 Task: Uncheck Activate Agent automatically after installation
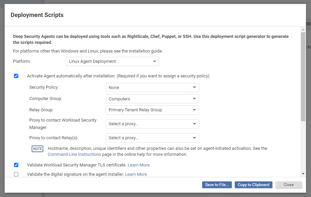tap(16, 76)
